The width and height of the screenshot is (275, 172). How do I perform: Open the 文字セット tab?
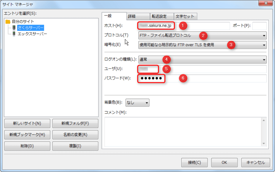[x=186, y=17]
